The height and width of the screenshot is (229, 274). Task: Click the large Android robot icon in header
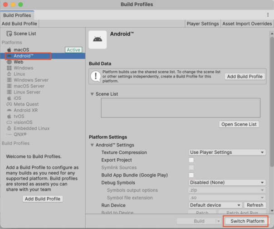click(98, 40)
